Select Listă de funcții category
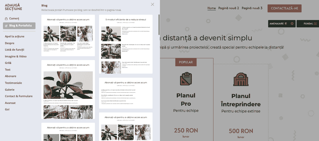The width and height of the screenshot is (319, 141). (14, 50)
